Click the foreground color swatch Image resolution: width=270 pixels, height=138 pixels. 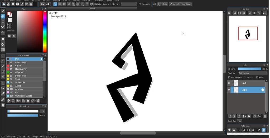9,14
